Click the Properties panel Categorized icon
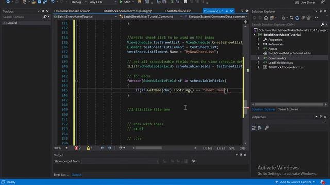Image resolution: width=330 pixels, height=185 pixels. (254, 128)
